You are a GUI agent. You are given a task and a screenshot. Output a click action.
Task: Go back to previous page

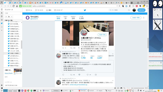pos(2,6)
